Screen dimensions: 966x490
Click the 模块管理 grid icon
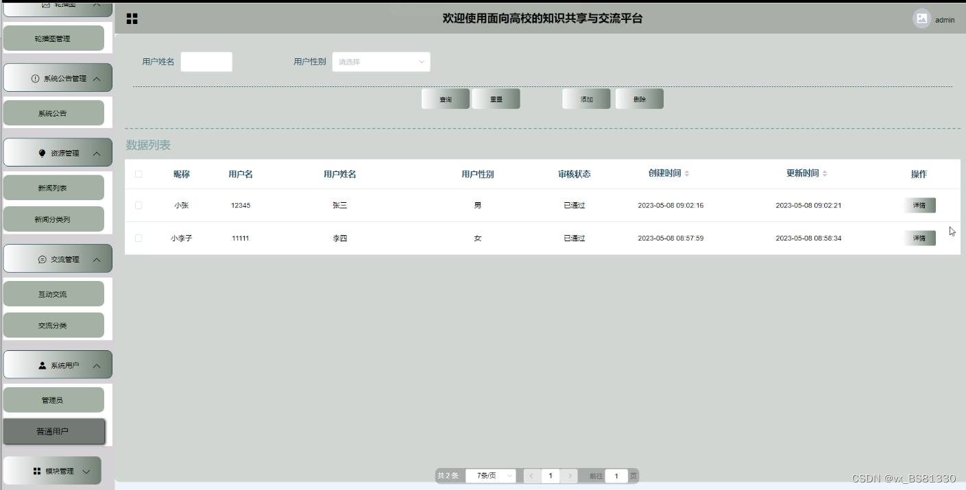(x=37, y=471)
